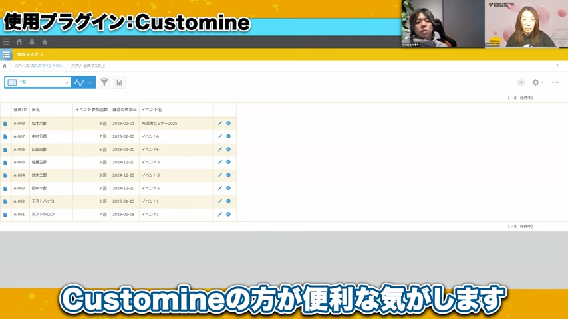
Task: Edit the A-003 record with pencil icon
Action: point(220,188)
